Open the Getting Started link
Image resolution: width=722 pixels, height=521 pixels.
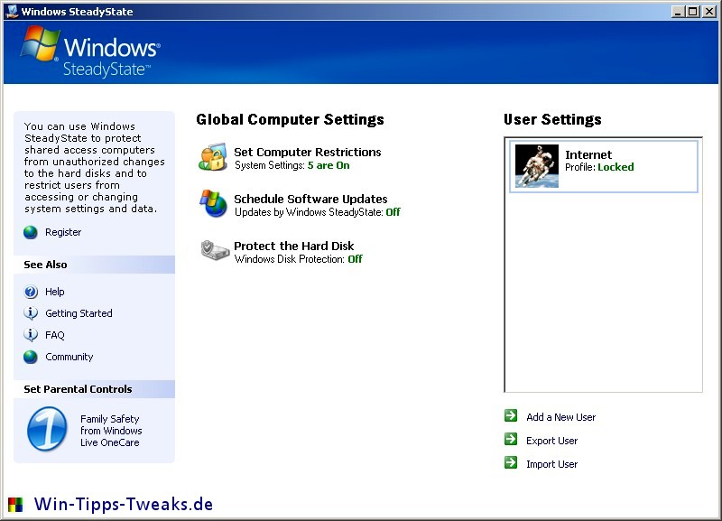point(79,313)
